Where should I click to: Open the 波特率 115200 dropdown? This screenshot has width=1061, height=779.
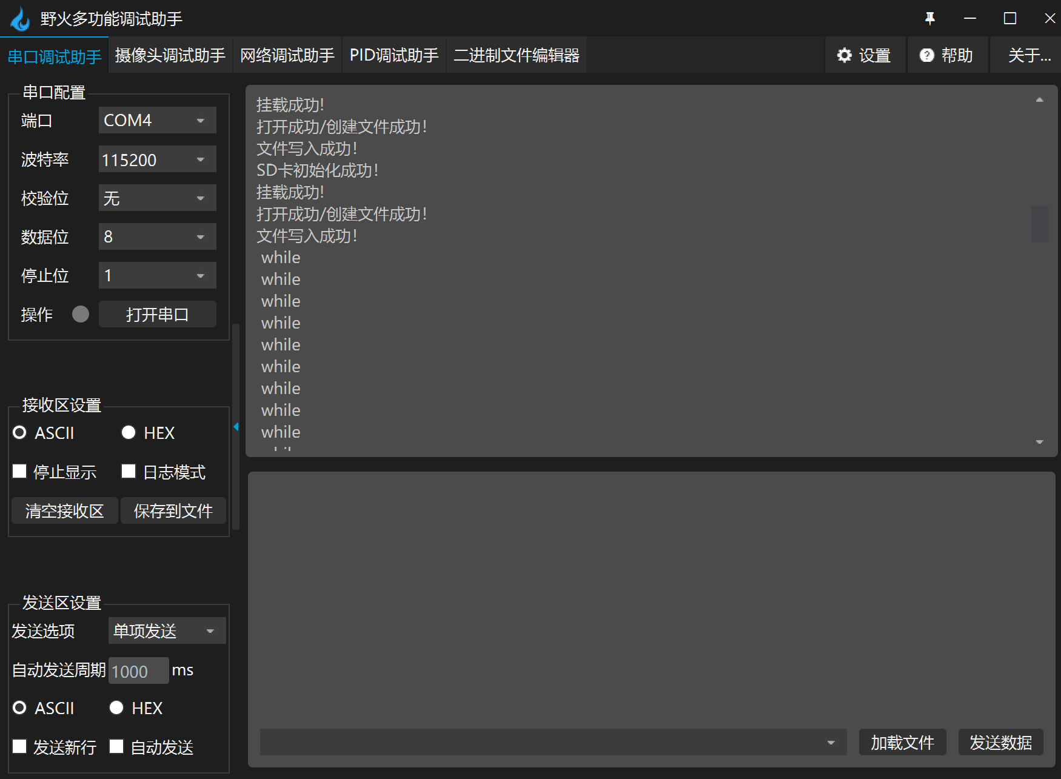coord(158,159)
